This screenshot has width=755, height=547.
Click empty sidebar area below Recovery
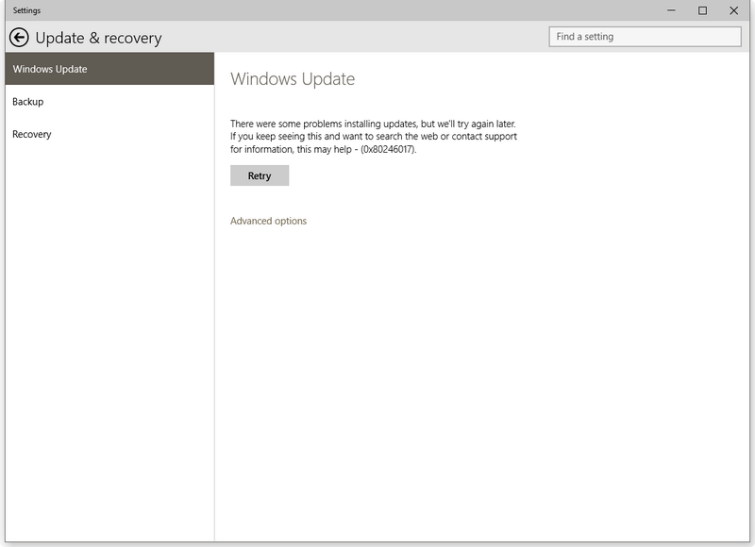(108, 330)
